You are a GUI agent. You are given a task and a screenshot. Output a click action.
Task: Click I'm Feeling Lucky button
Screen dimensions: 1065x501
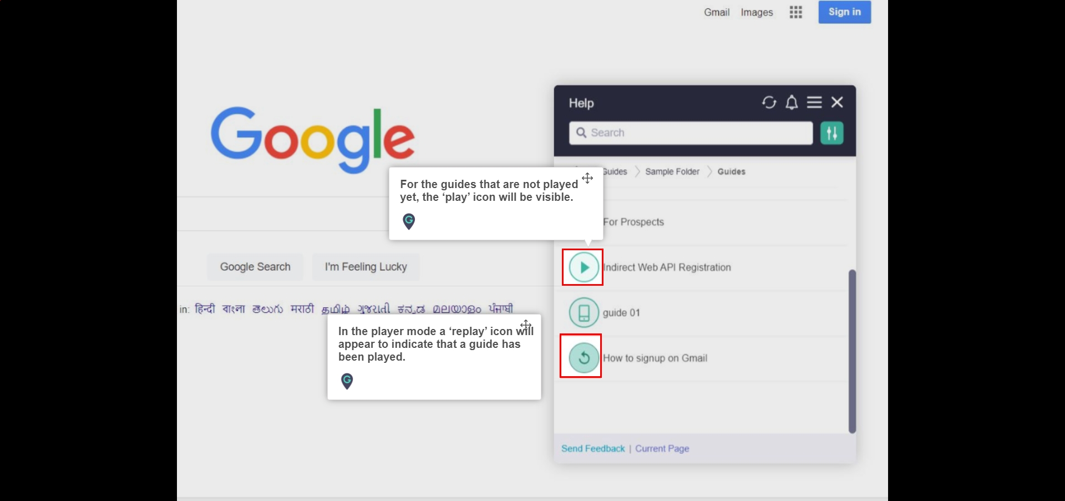pos(366,267)
